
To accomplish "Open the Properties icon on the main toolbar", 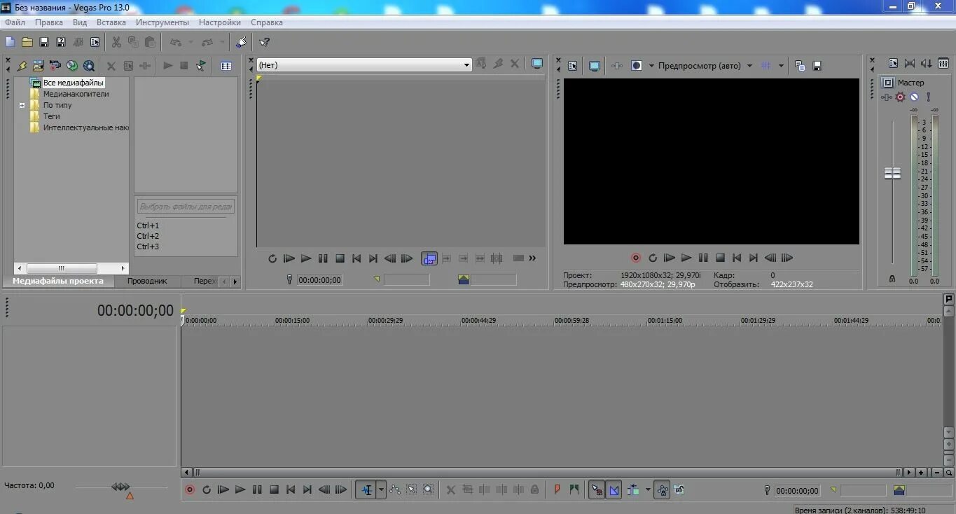I will click(95, 43).
